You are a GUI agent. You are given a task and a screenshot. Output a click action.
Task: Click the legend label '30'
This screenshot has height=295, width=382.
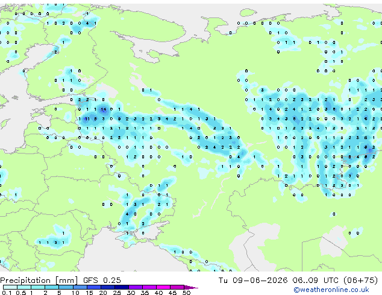click(131, 293)
